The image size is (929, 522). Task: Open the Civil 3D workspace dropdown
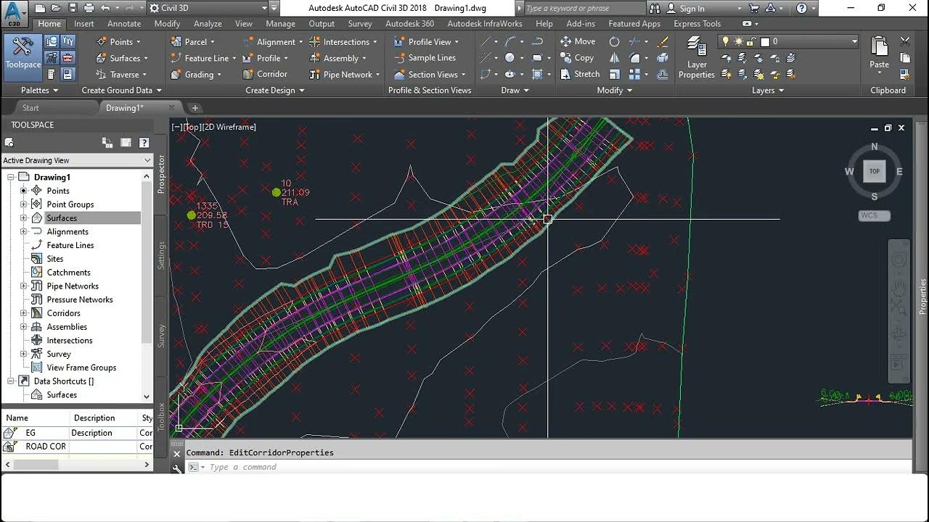pos(212,8)
